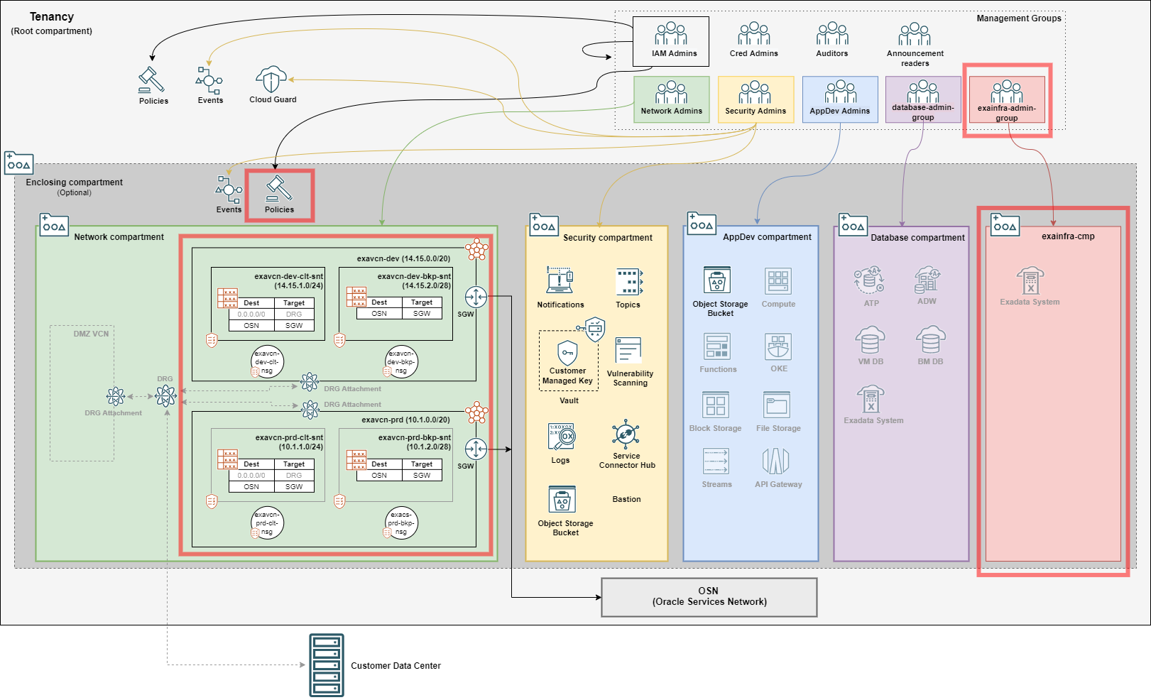This screenshot has height=700, width=1151.
Task: Click the DRG gateway icon
Action: pos(165,395)
